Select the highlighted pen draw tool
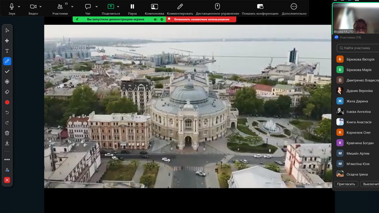Viewport: 379px width, 213px height. (x=7, y=61)
